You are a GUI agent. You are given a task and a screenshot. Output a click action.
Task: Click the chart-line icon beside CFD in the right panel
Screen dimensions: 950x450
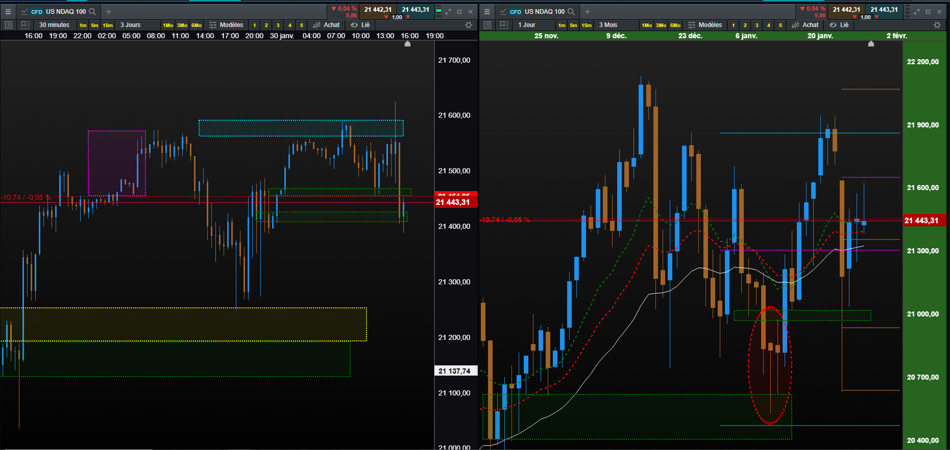[x=503, y=11]
